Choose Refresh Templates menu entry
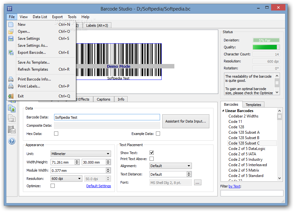 pos(41,69)
